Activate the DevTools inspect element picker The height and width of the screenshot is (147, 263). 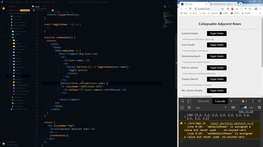tap(182, 101)
